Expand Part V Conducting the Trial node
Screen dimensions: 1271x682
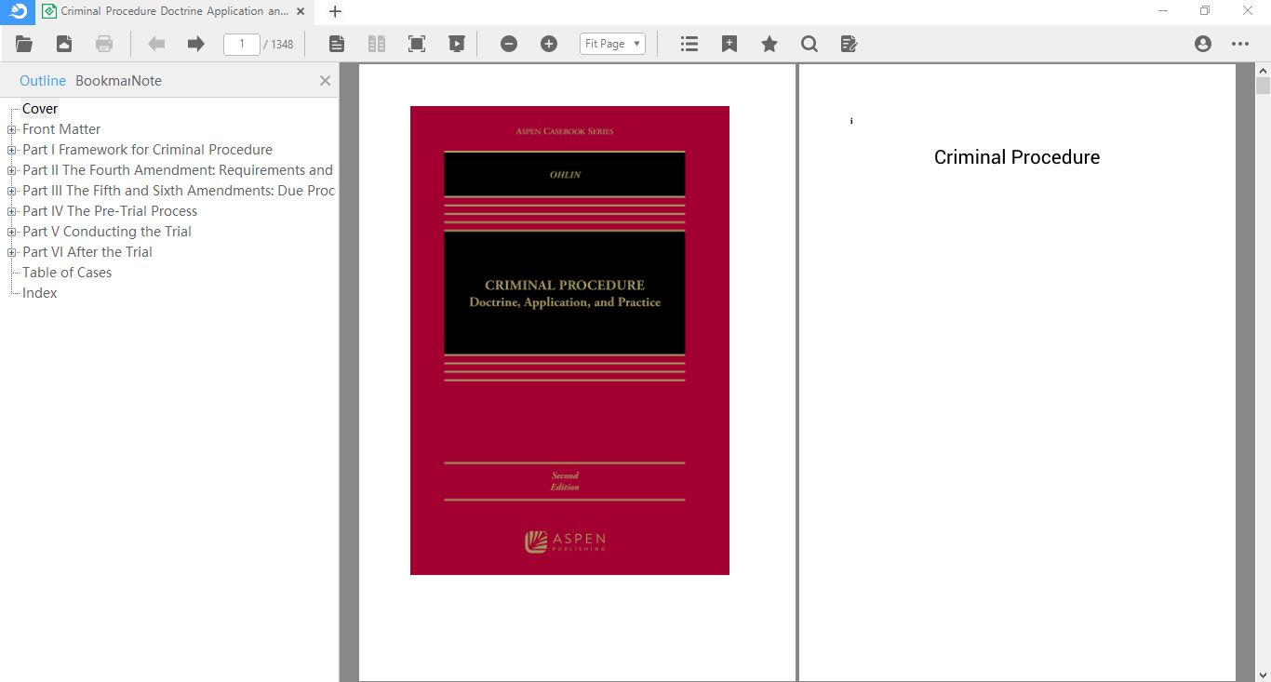[x=12, y=232]
